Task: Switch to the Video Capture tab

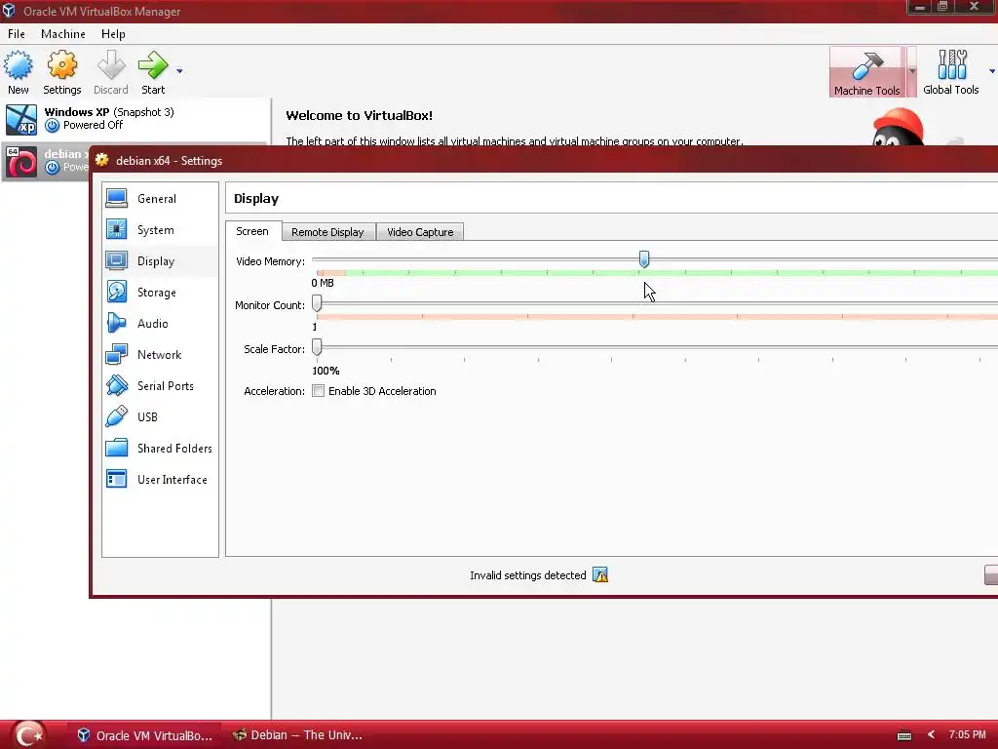Action: pyautogui.click(x=420, y=232)
